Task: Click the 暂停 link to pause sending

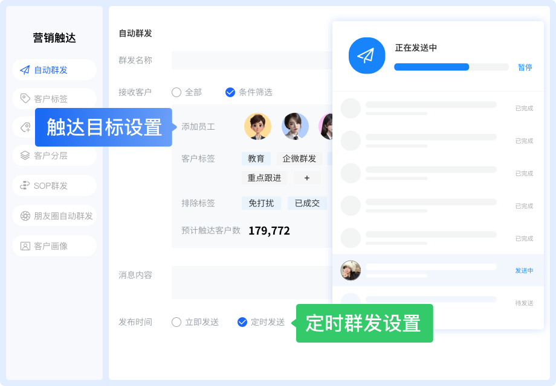Action: [x=525, y=67]
